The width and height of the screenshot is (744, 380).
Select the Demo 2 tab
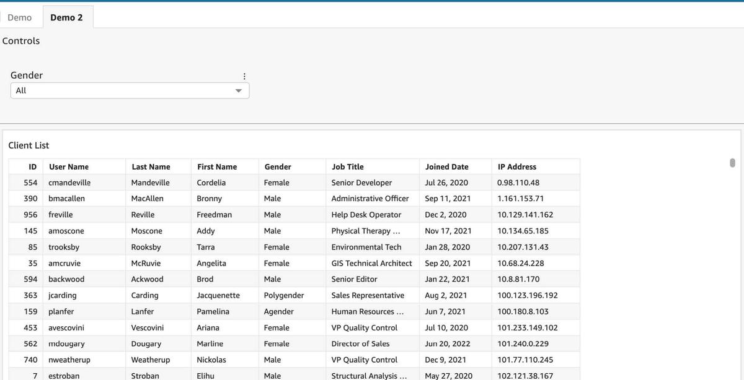(x=66, y=17)
